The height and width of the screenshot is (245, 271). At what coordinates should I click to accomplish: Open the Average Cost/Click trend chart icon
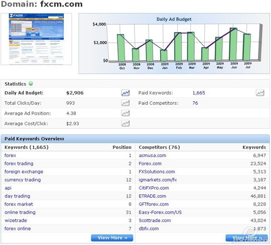125,123
